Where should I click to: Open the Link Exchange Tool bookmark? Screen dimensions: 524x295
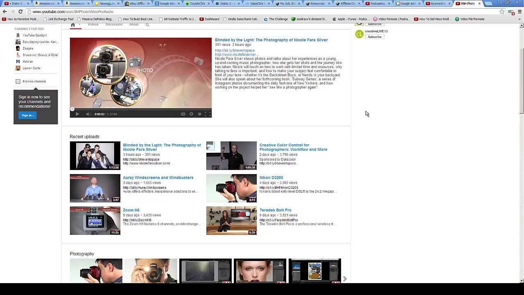[x=58, y=19]
